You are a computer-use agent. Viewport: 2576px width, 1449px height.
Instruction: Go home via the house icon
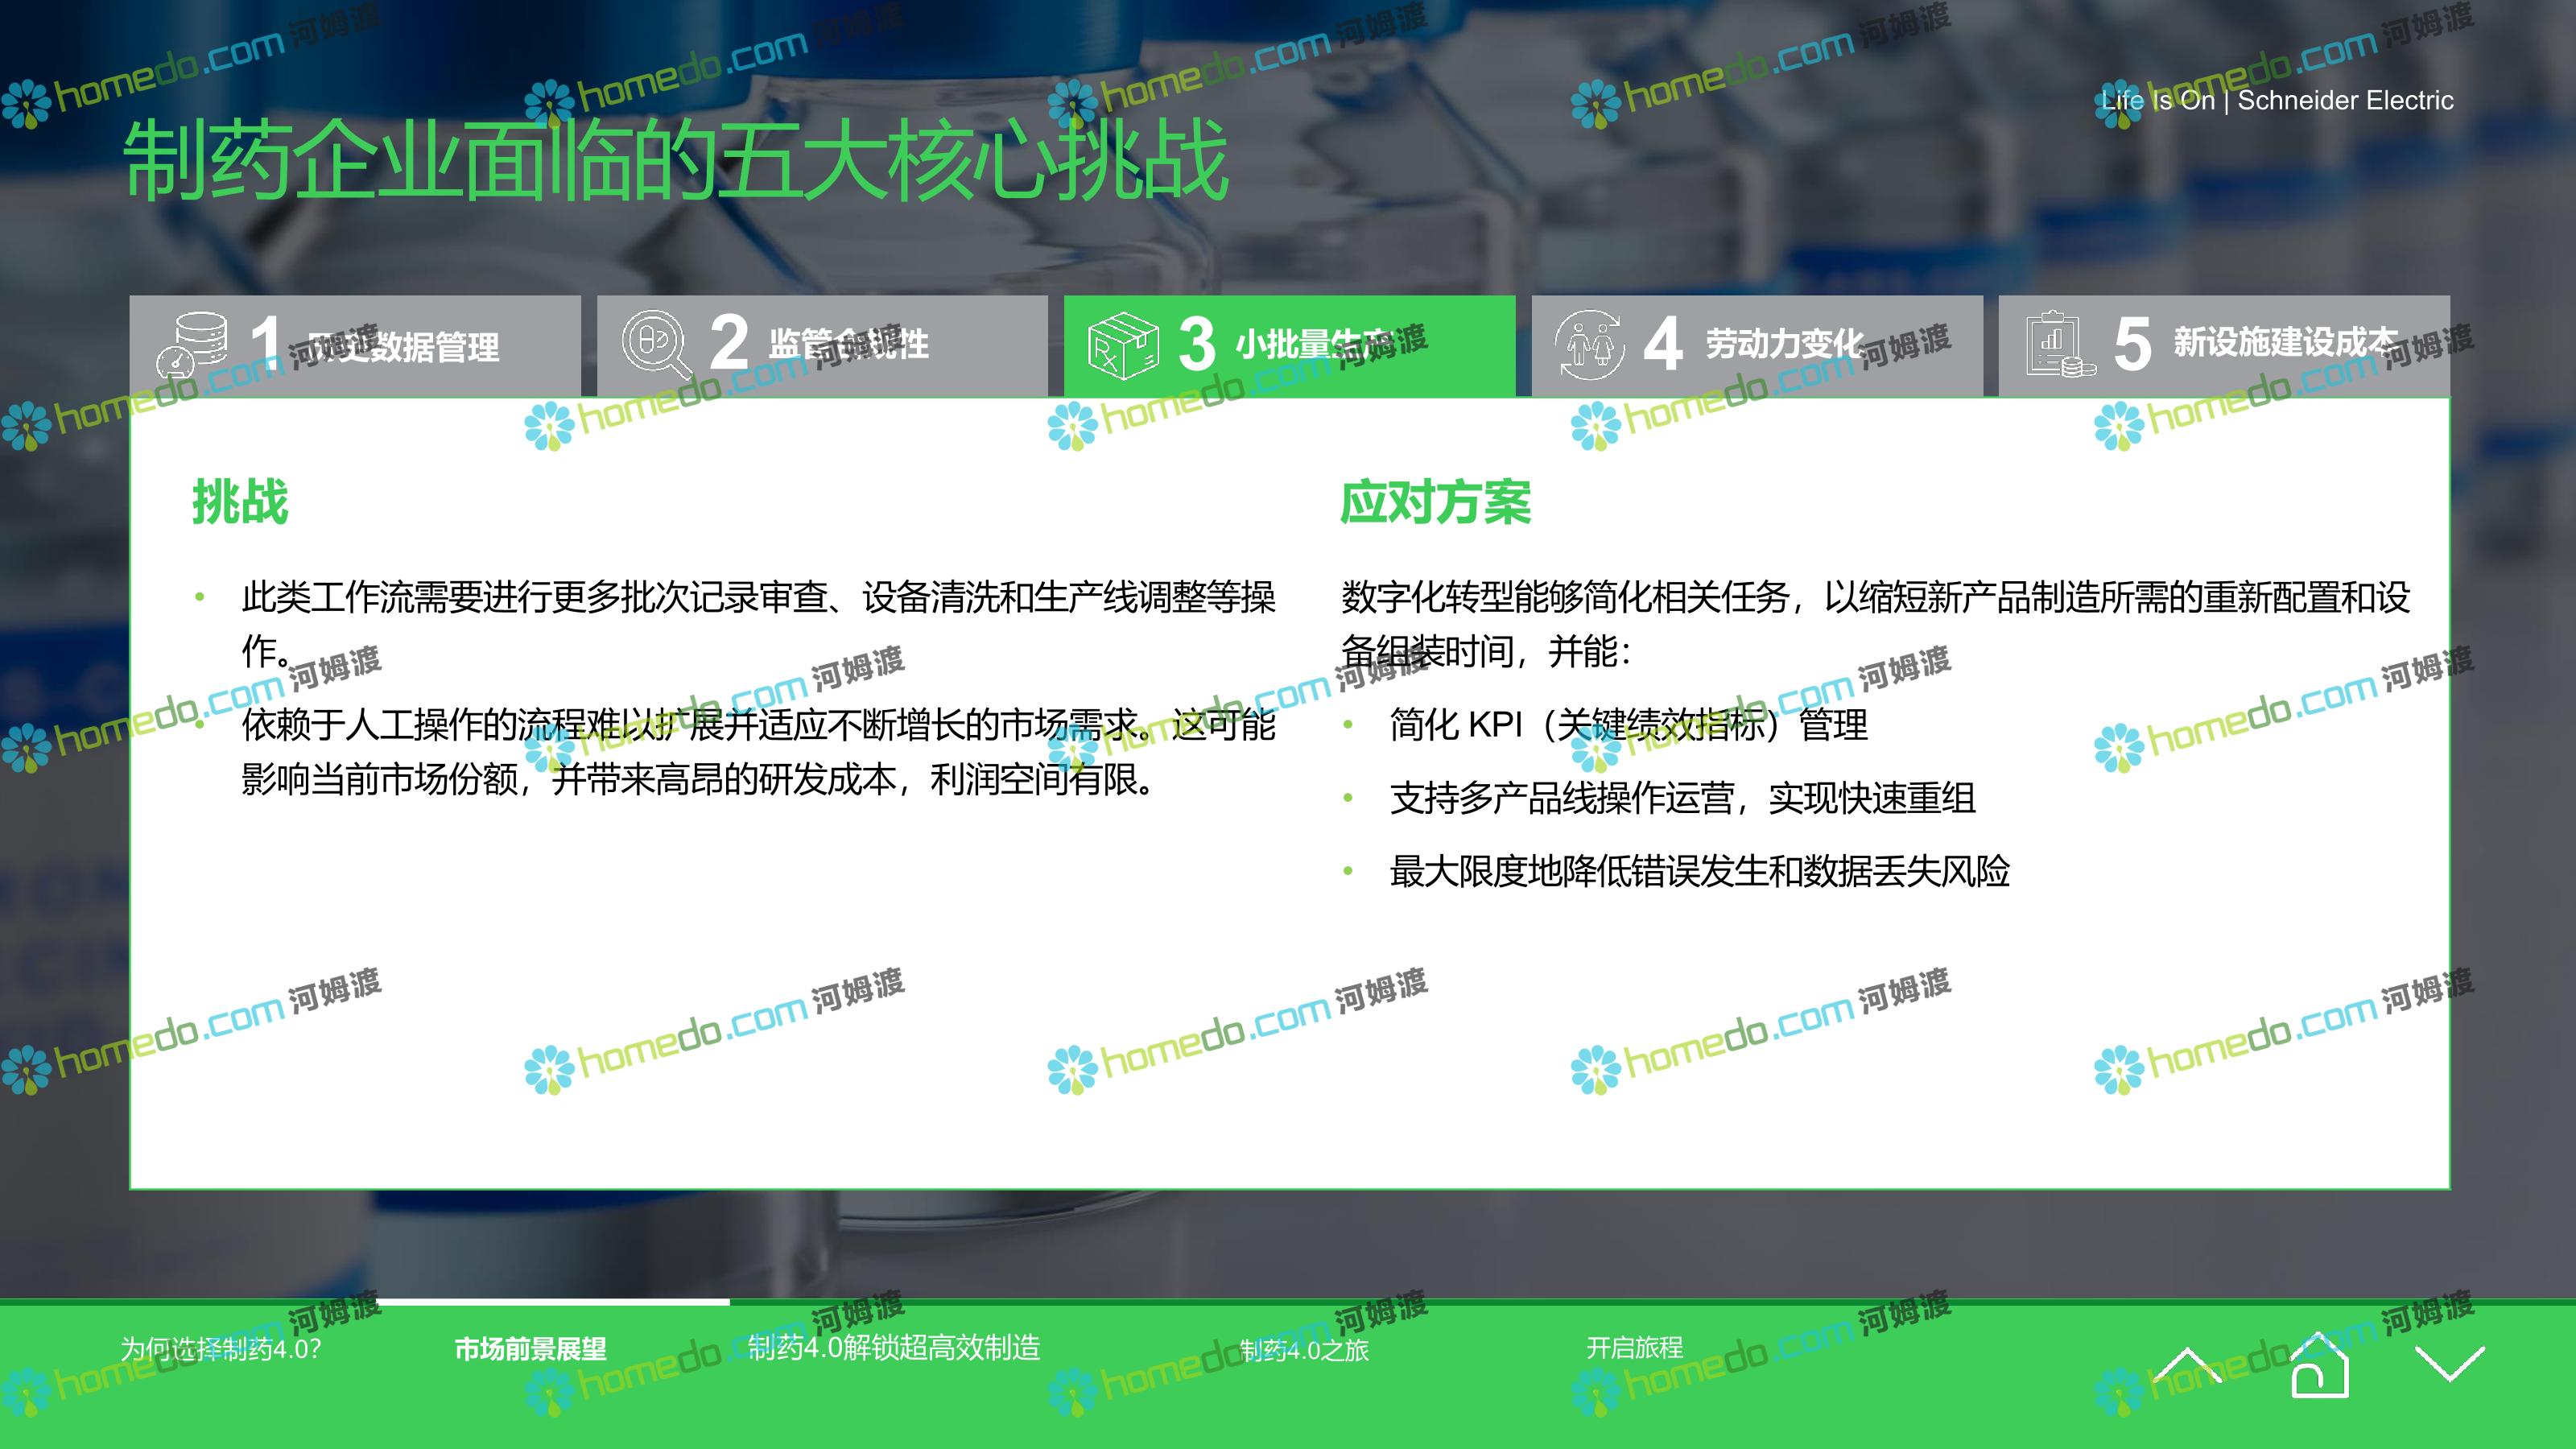click(2319, 1366)
